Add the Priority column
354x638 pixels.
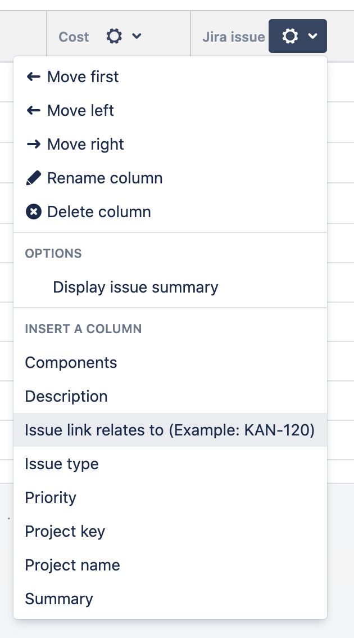51,498
